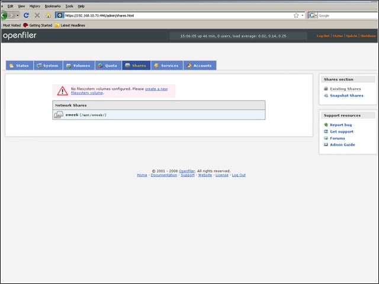Viewport: 379px width, 284px height.
Task: Click the forward navigation arrow
Action: point(11,15)
